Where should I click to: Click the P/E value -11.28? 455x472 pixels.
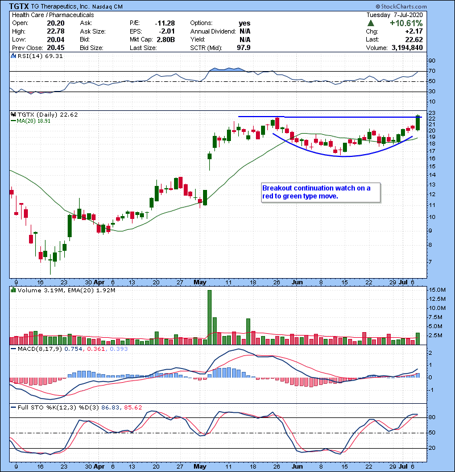(x=165, y=23)
